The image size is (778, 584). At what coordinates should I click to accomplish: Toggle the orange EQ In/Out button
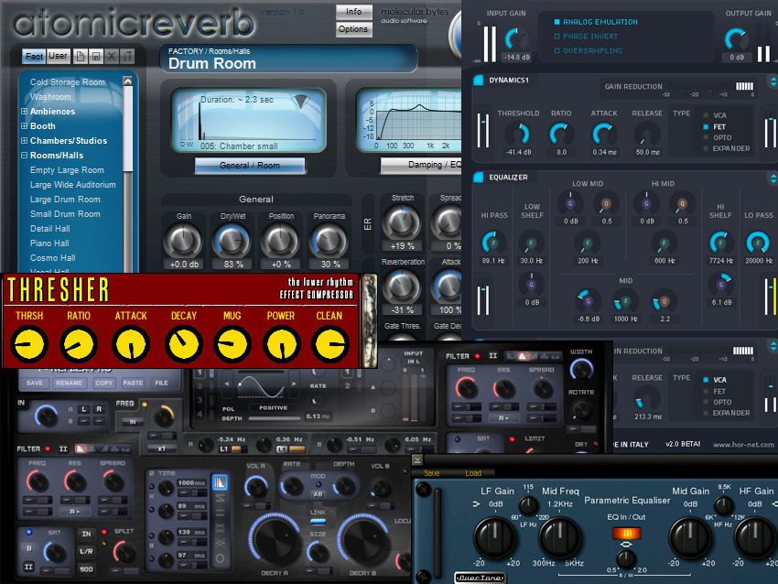(x=627, y=534)
